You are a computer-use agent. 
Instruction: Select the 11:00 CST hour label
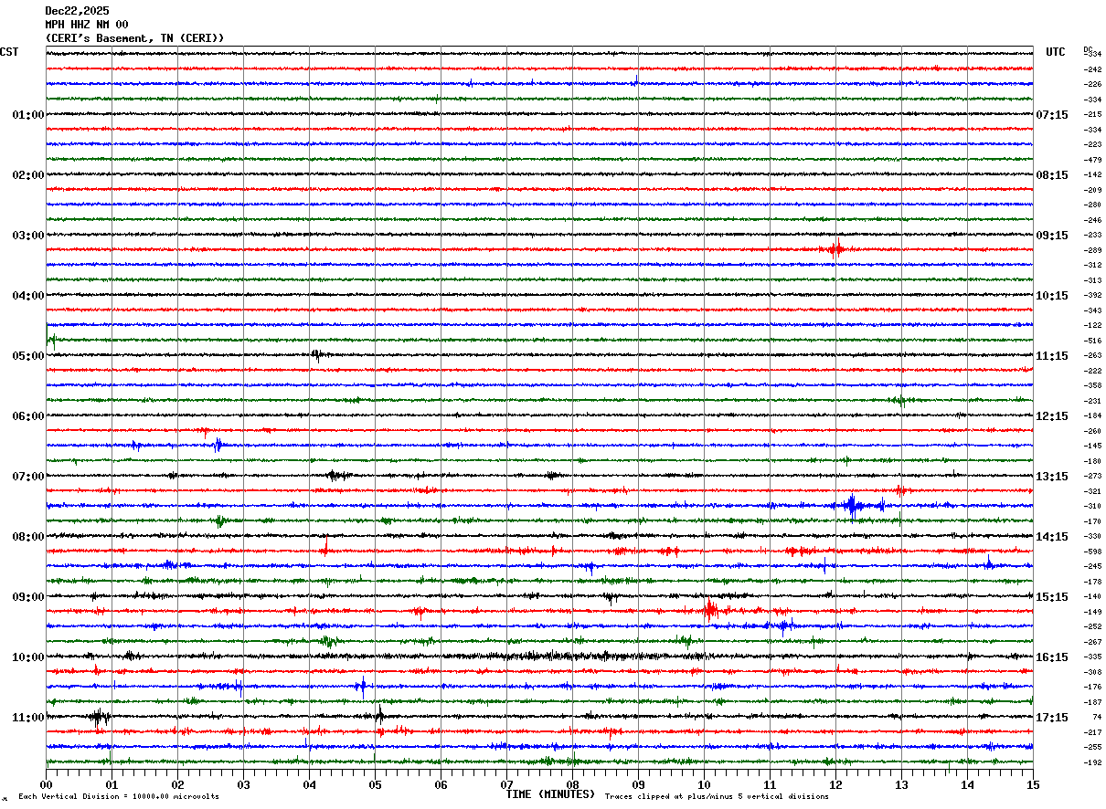click(x=28, y=718)
